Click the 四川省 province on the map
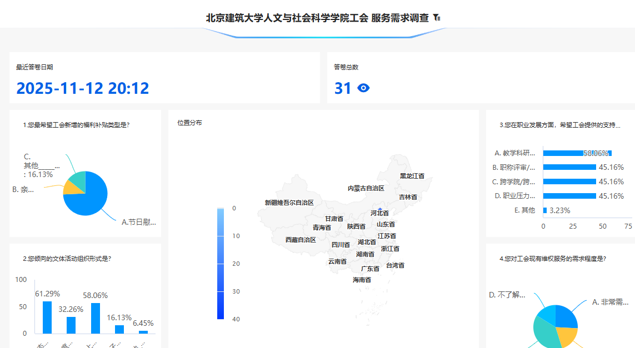635x348 pixels. (341, 245)
